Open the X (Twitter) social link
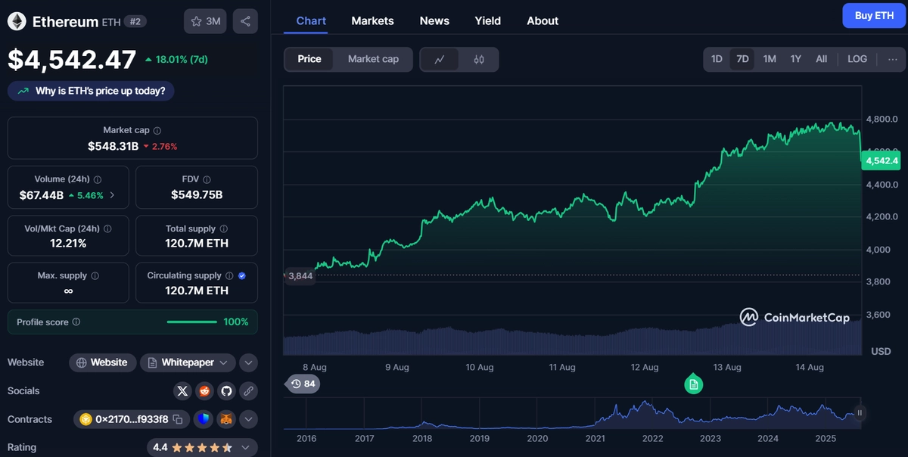The width and height of the screenshot is (908, 457). 182,391
